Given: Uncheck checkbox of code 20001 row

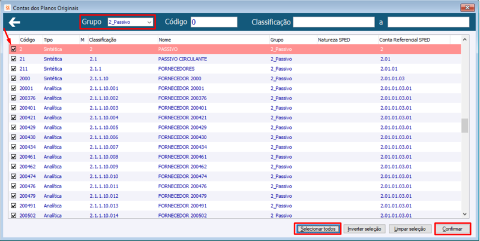Looking at the screenshot, I should click(13, 88).
